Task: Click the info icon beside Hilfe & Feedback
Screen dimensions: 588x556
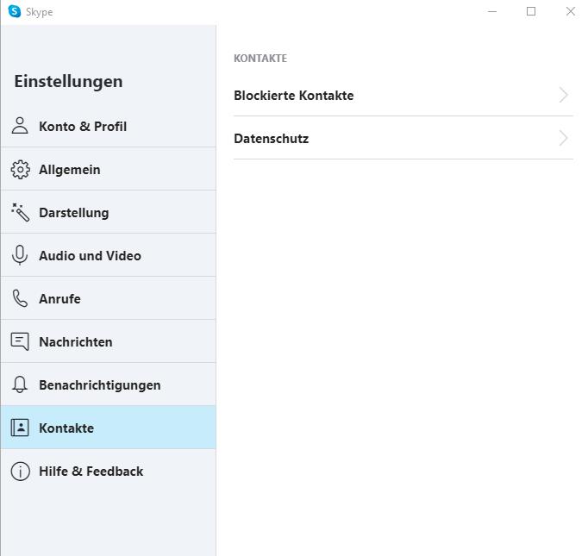Action: (20, 471)
